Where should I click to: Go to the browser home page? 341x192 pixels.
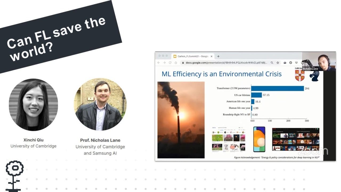coord(176,63)
